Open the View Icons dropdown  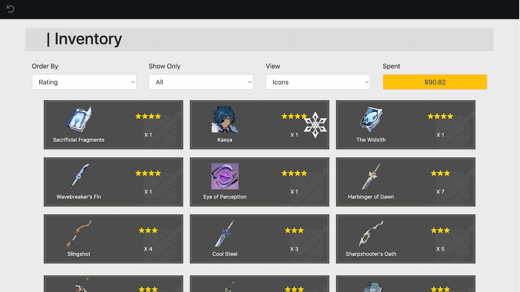[x=318, y=82]
